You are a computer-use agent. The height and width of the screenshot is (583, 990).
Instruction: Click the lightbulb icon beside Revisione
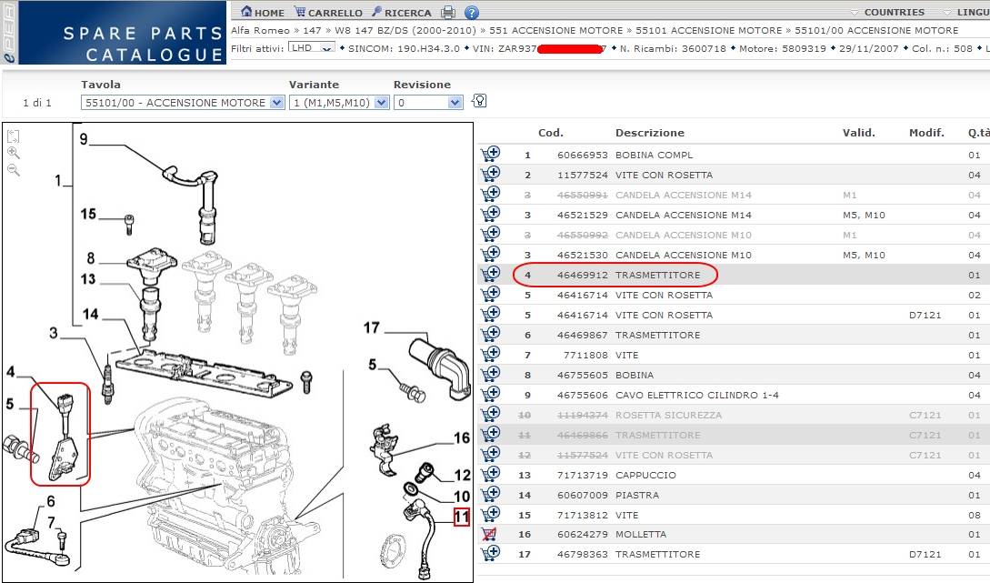click(x=479, y=100)
